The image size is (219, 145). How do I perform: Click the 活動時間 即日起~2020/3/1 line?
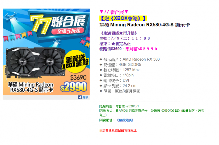tap(119, 106)
